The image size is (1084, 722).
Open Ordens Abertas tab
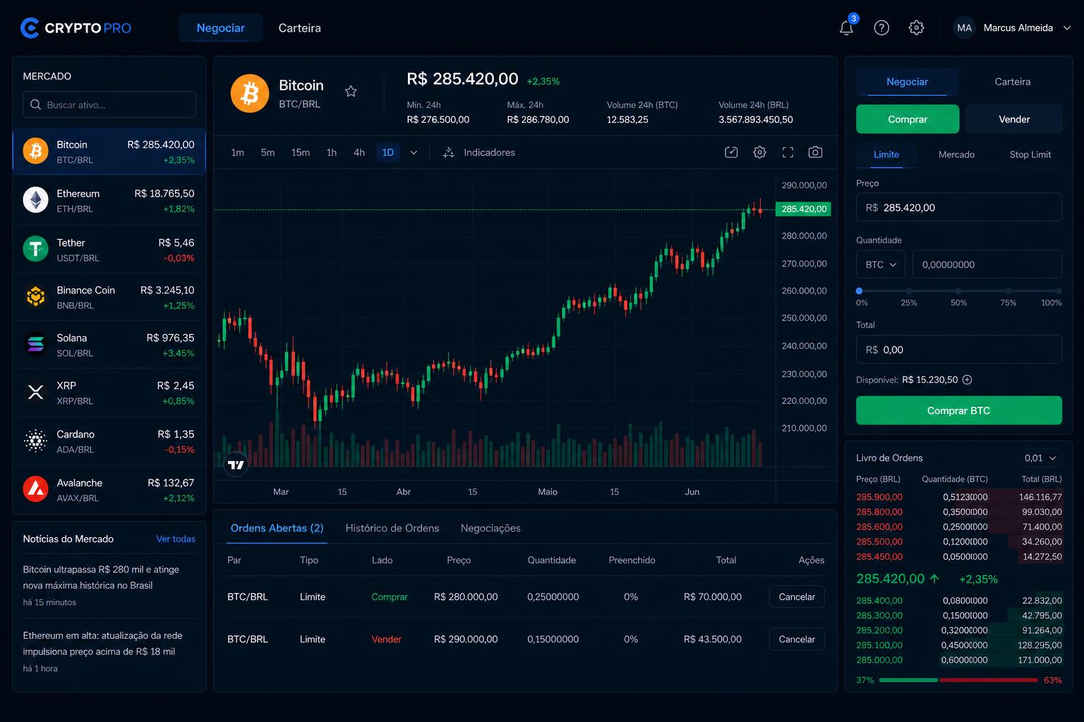coord(277,528)
